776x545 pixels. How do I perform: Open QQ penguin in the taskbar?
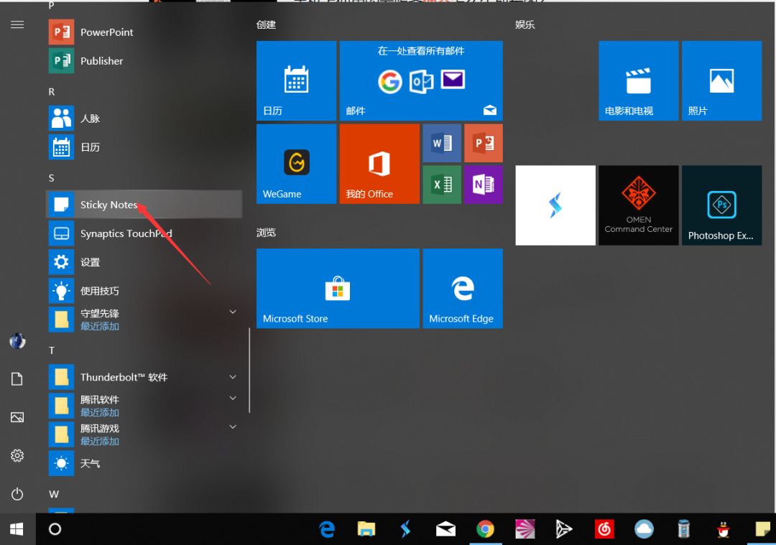pyautogui.click(x=723, y=529)
